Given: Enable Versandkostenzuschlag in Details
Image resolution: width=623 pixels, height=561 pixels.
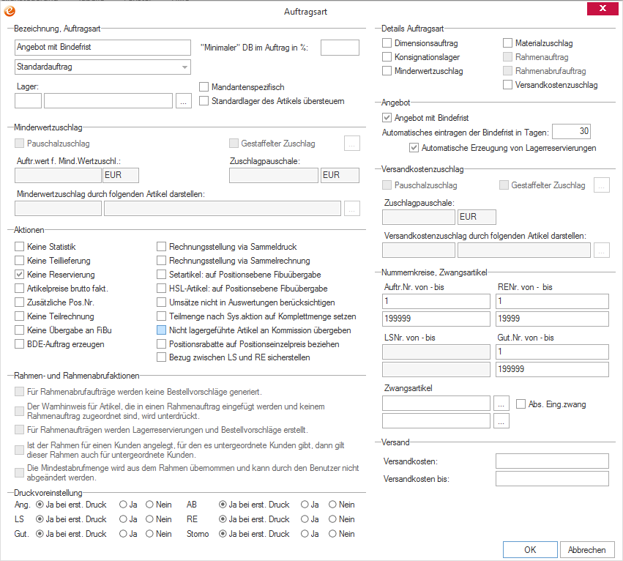Looking at the screenshot, I should (x=507, y=85).
